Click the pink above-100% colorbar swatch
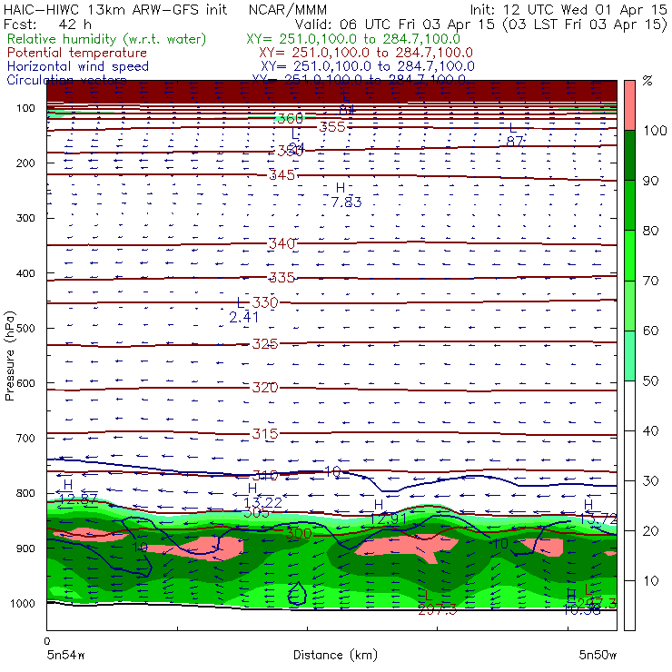 click(x=629, y=105)
